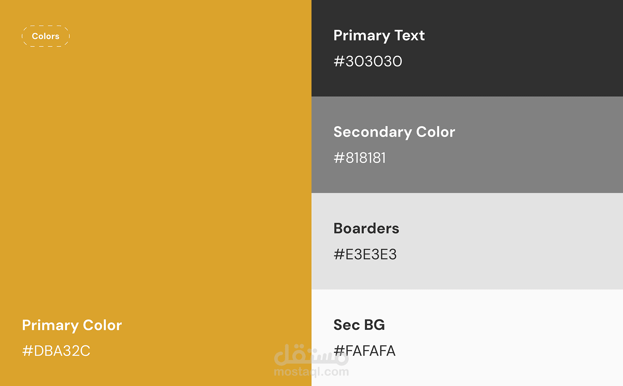The width and height of the screenshot is (623, 386).
Task: Click the word "Text" in Primary Text
Action: 409,35
